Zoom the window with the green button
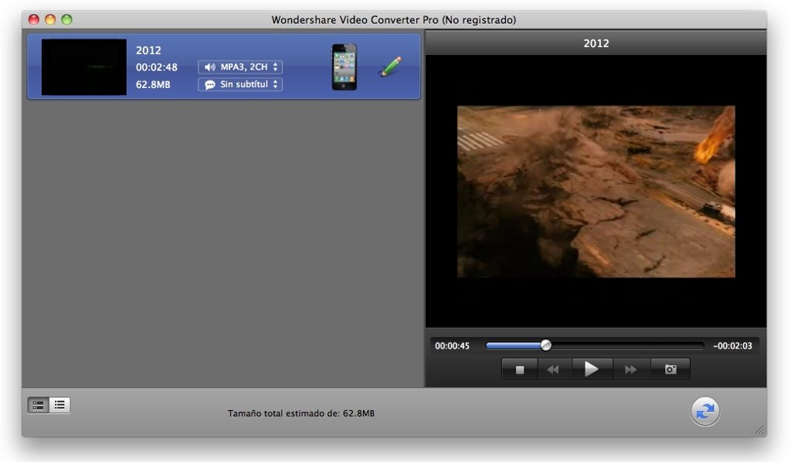 (x=66, y=19)
